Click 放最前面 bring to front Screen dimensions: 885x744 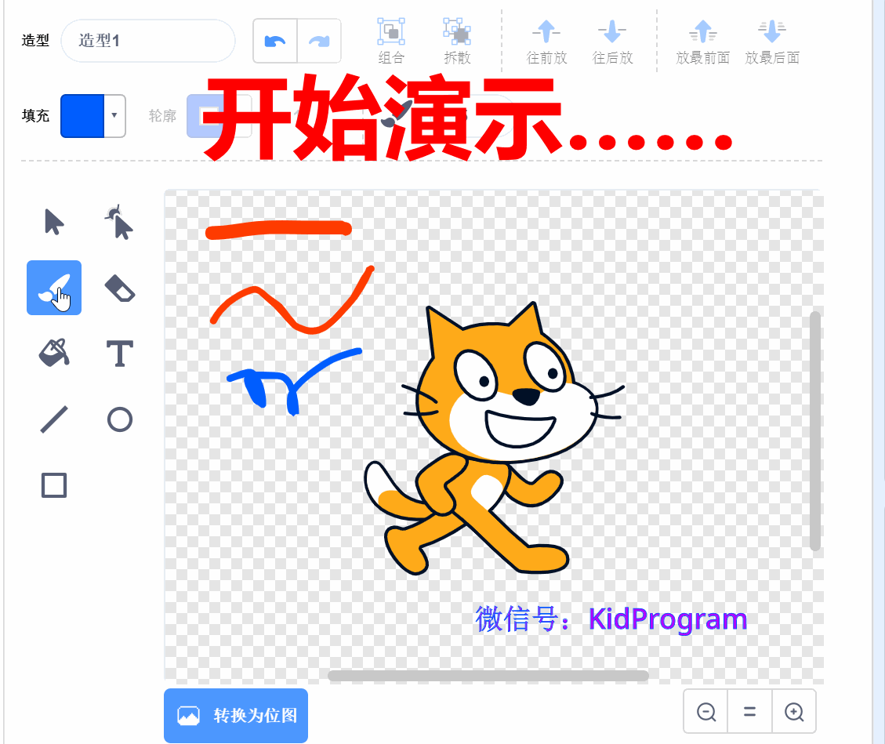tap(702, 42)
